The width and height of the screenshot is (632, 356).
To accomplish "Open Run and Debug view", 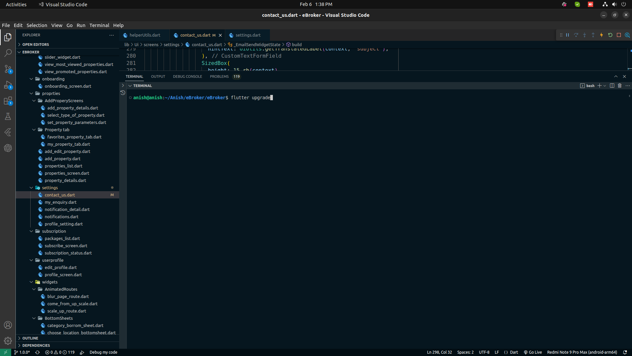I will click(x=8, y=85).
